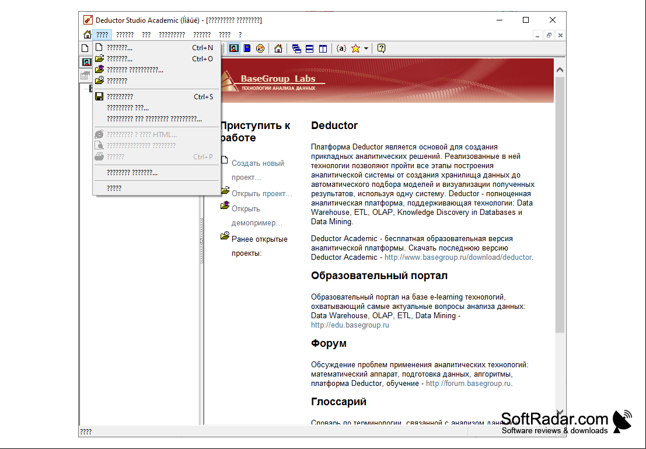Open variables with the {a} icon
646x449 pixels.
[x=341, y=48]
